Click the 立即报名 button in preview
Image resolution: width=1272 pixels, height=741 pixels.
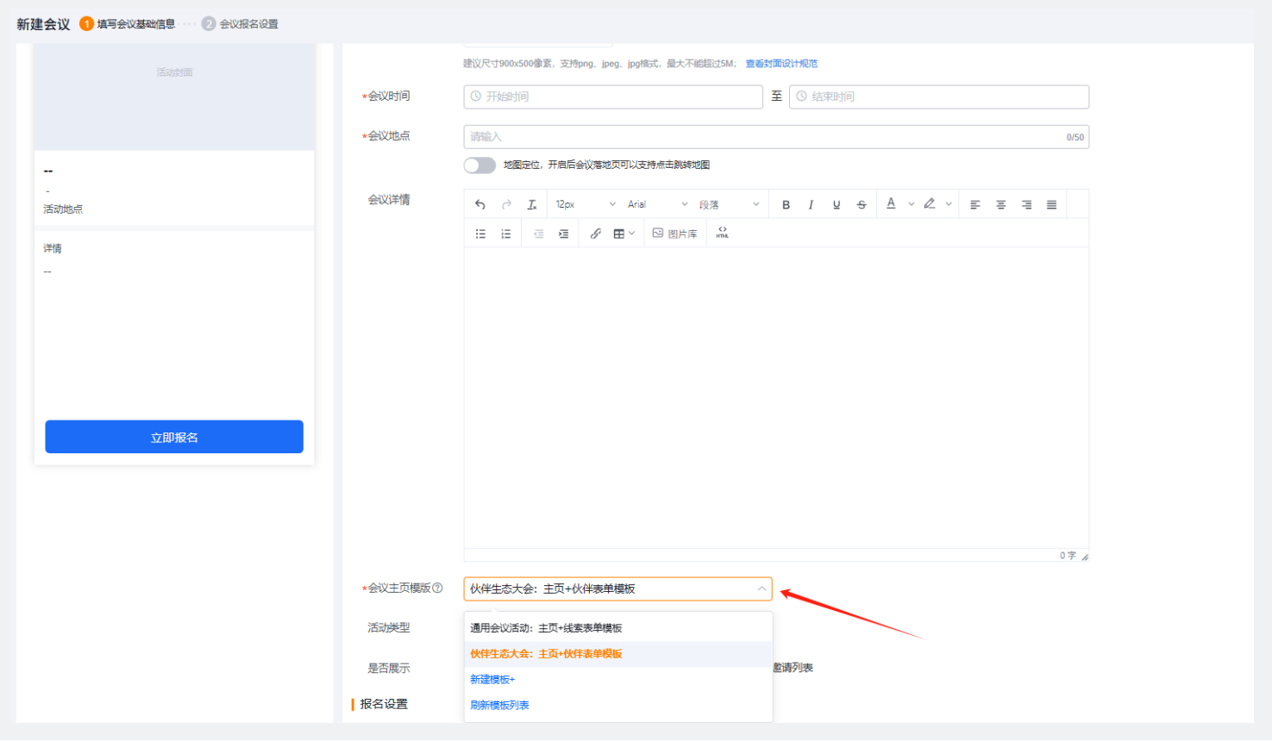point(174,437)
